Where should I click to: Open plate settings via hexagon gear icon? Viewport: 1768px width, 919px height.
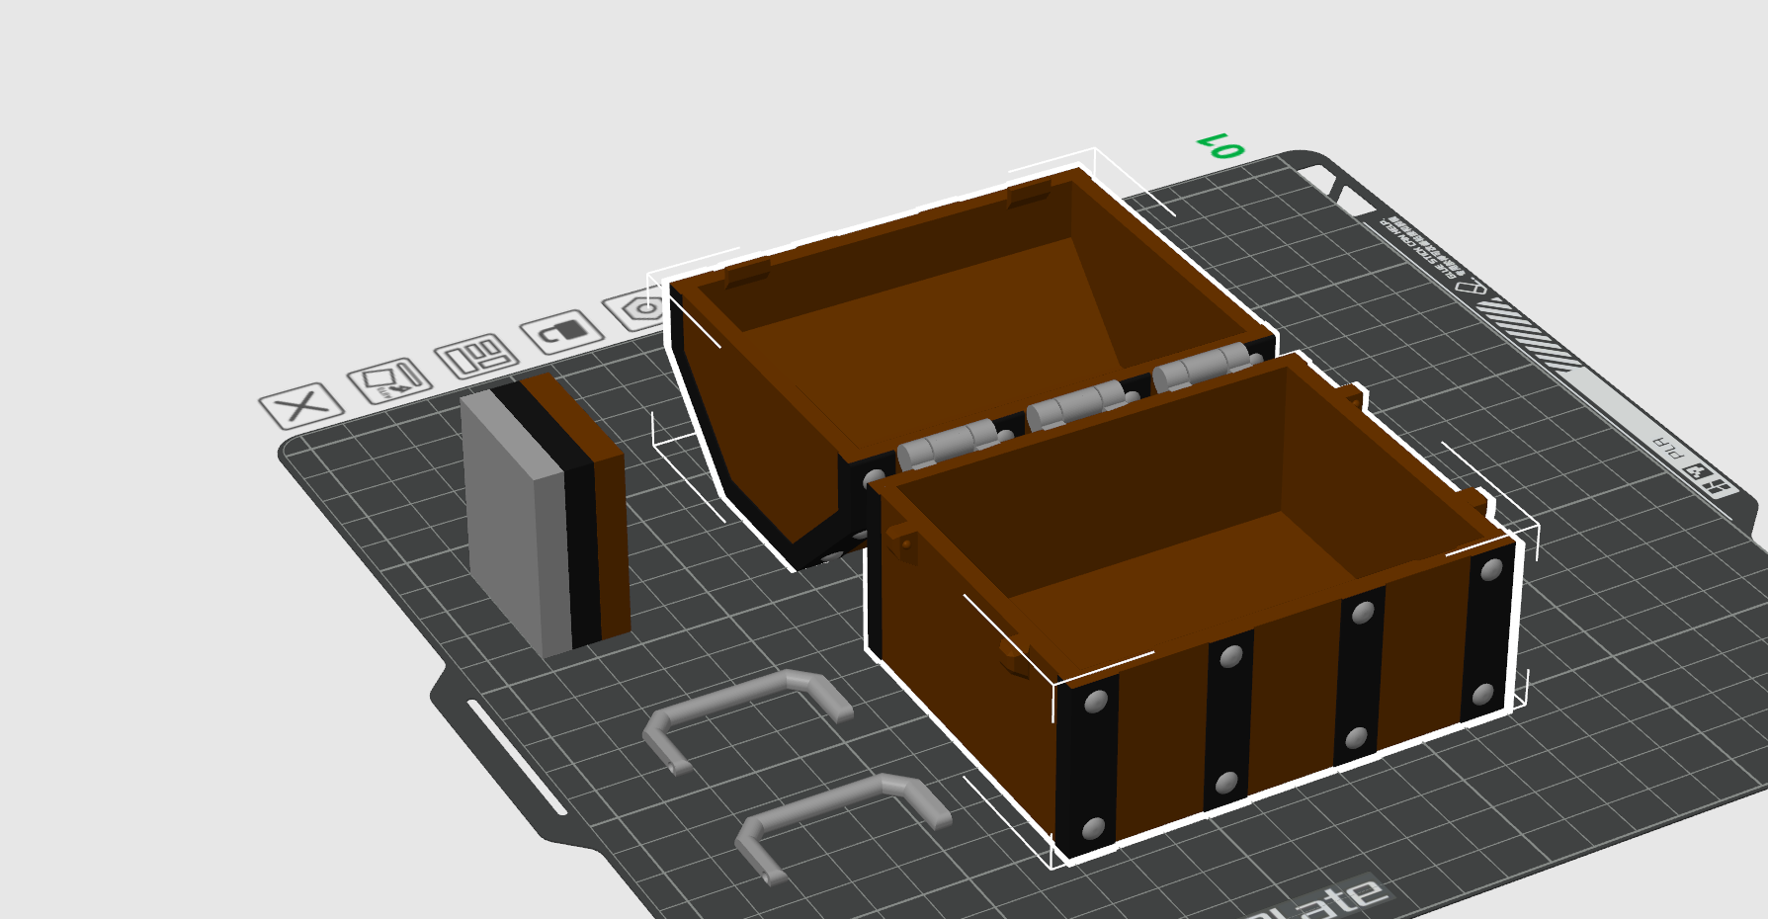637,310
